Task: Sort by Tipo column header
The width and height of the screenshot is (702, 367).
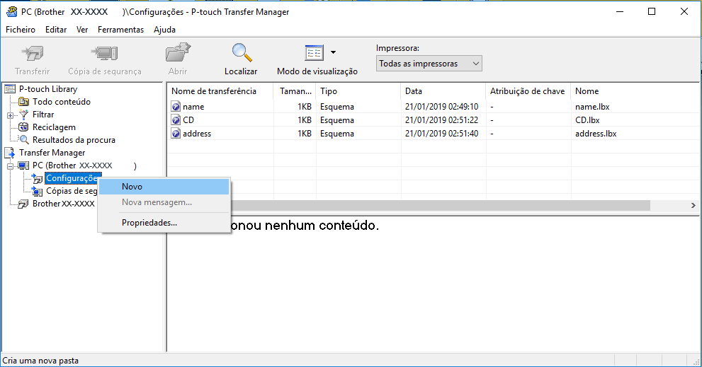Action: click(358, 91)
